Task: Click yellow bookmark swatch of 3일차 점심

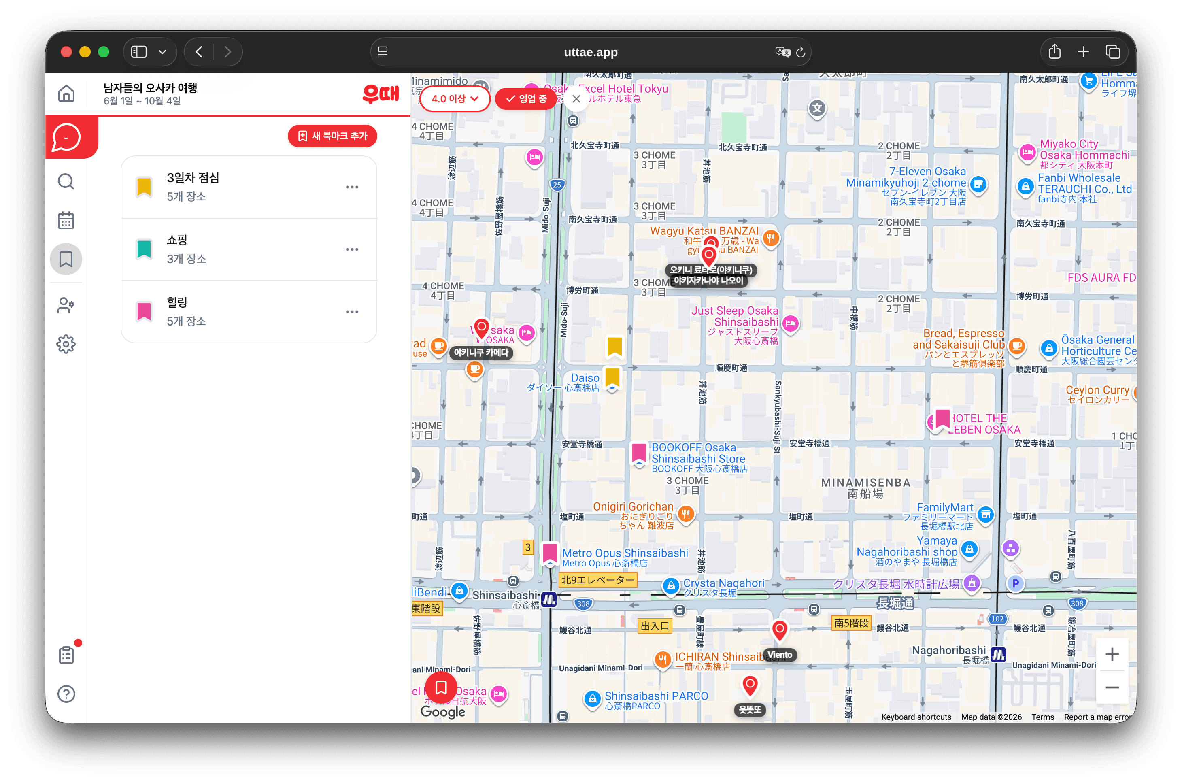Action: 144,187
